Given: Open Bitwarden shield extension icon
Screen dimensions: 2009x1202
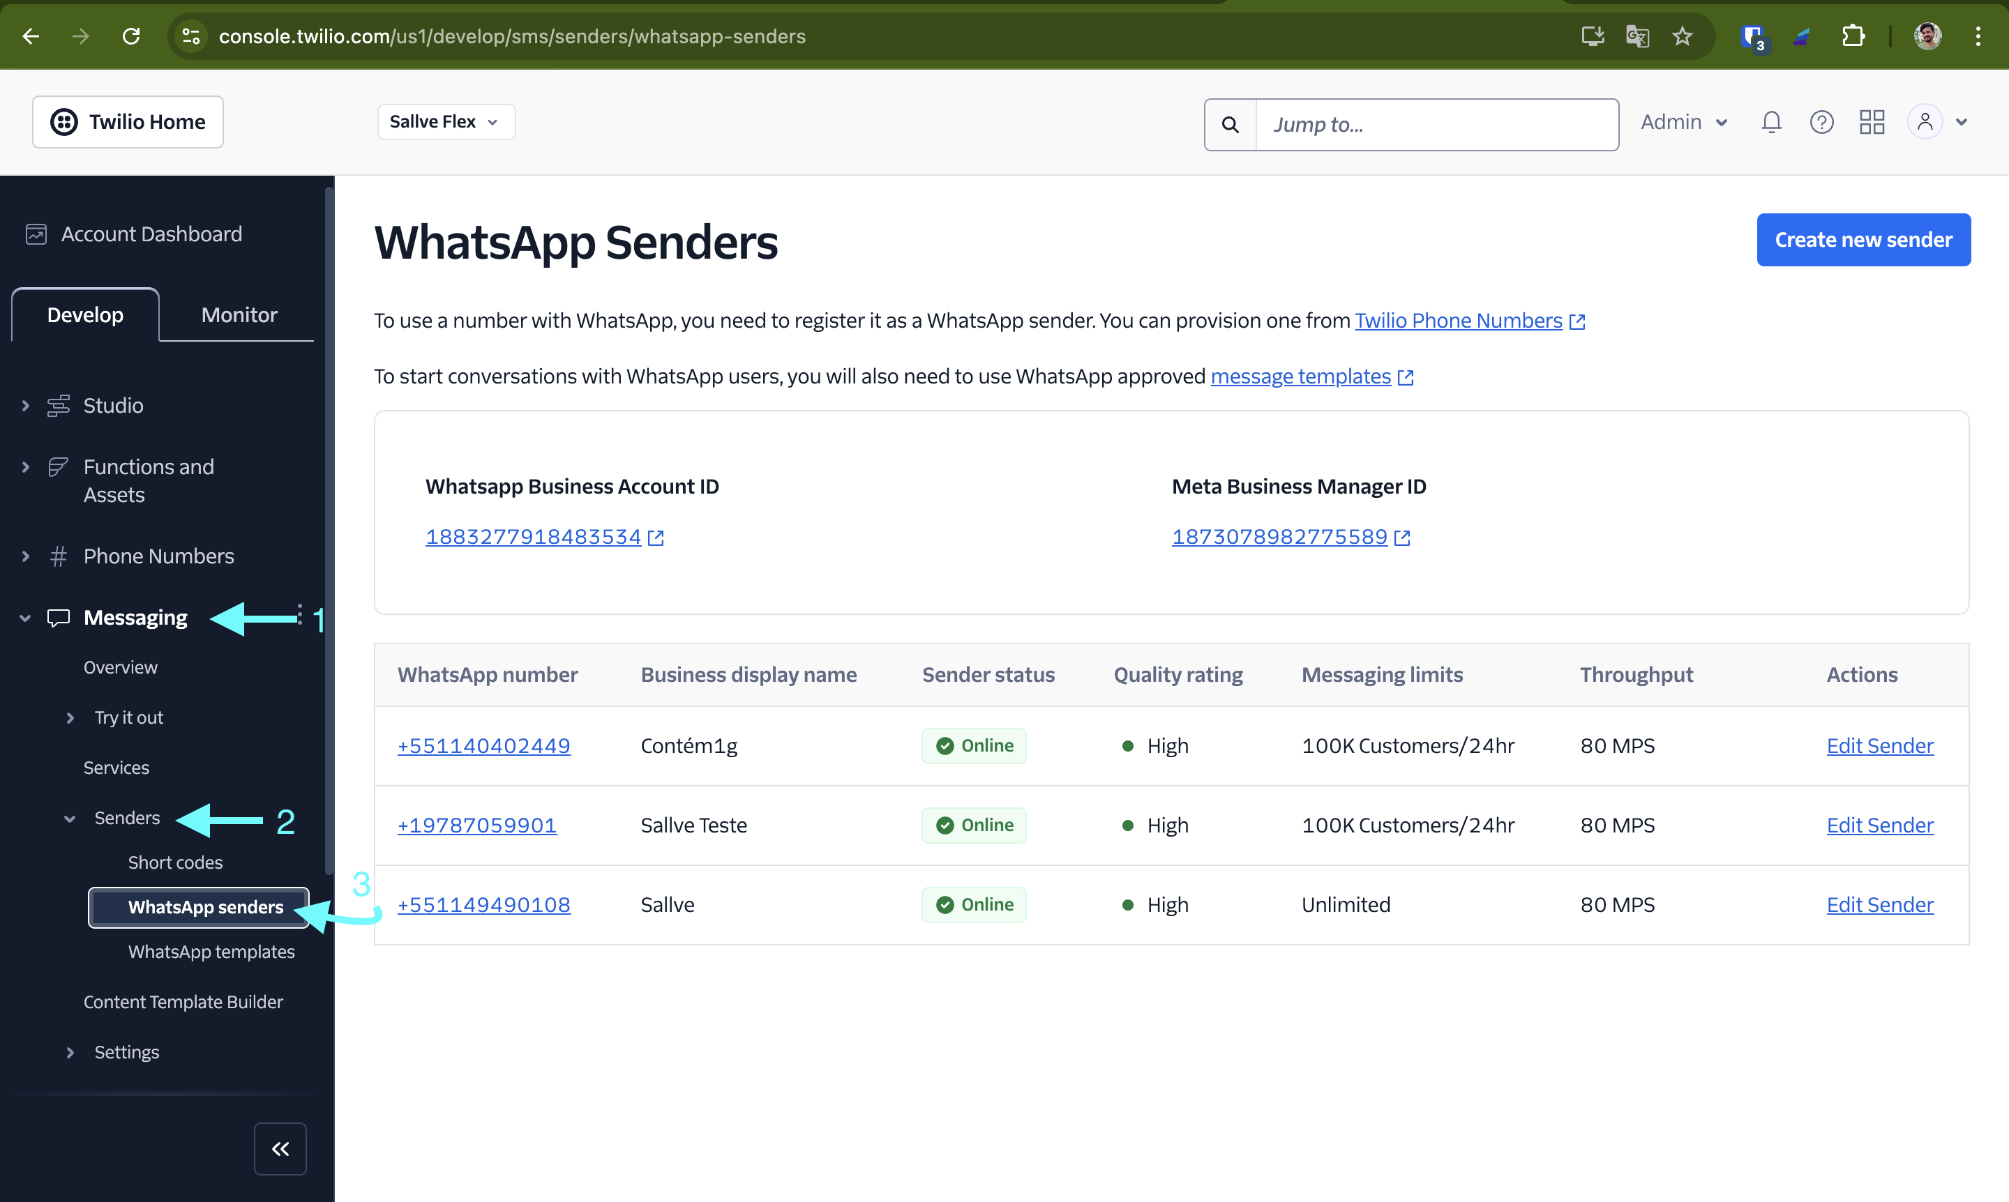Looking at the screenshot, I should (1754, 36).
